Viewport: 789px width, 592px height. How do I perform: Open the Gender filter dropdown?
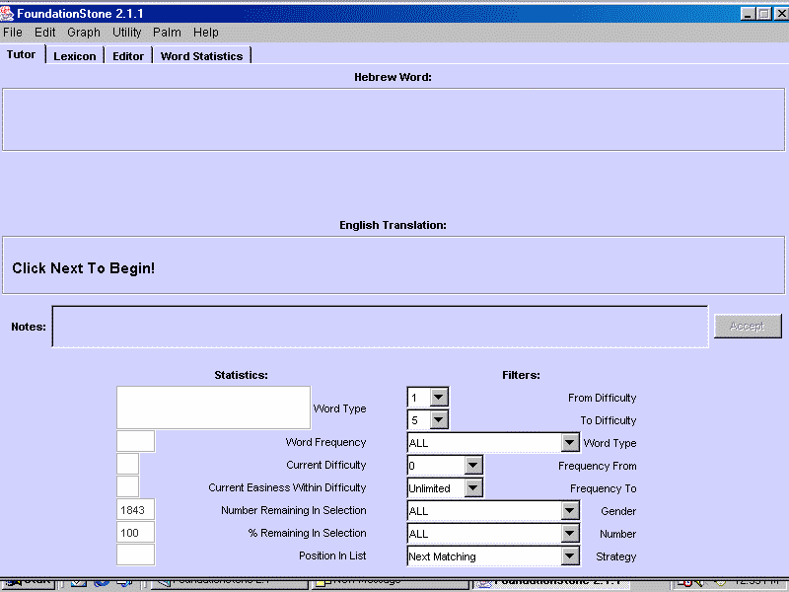[569, 511]
